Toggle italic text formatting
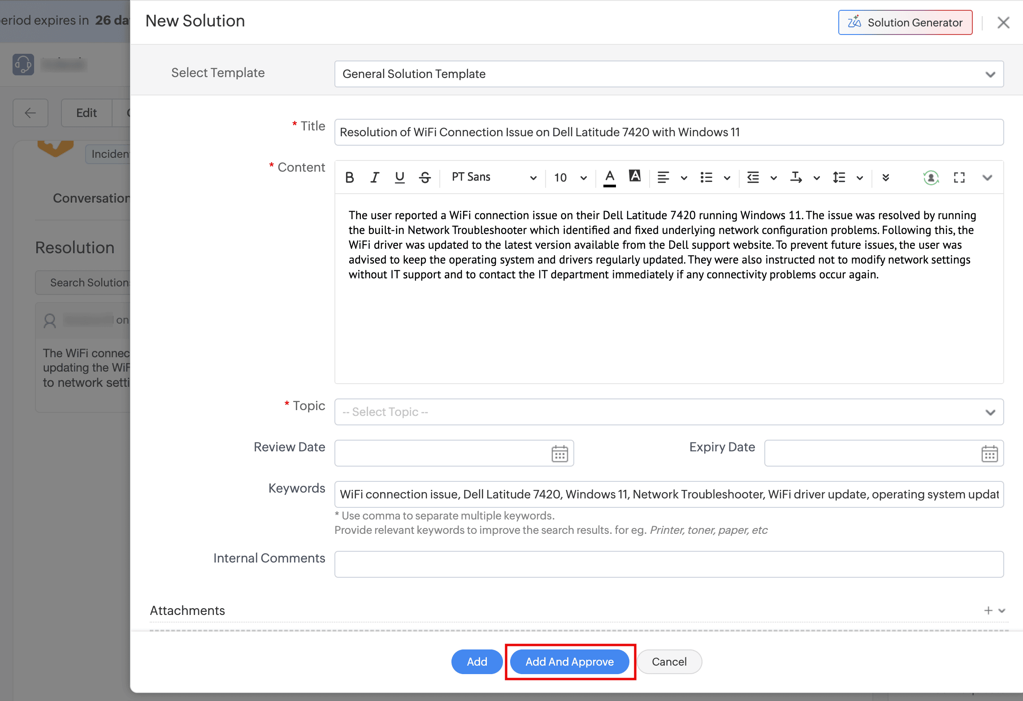 (x=375, y=177)
